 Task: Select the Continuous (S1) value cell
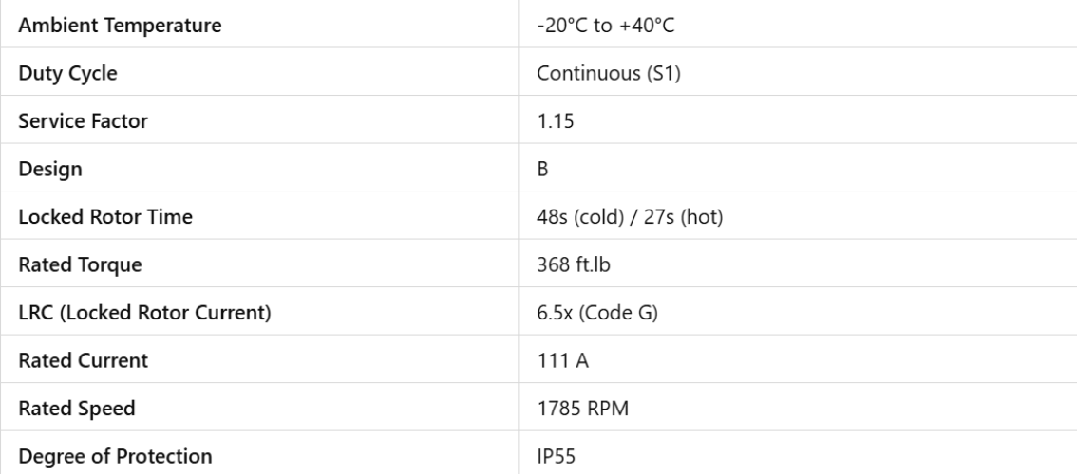click(x=595, y=73)
